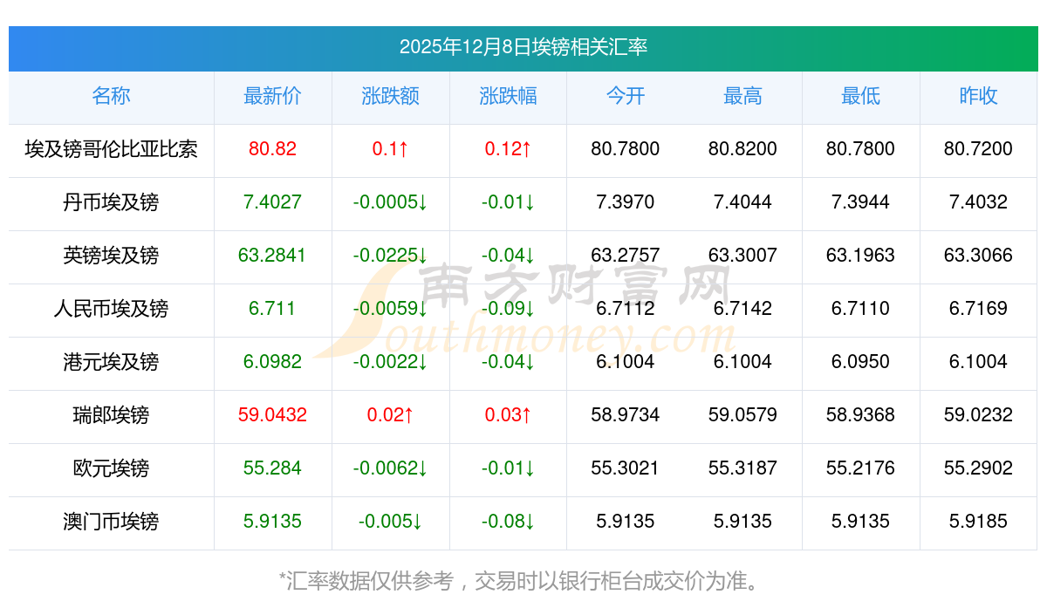Open the 埃及镑哥伦比亚比索 row name
The image size is (1047, 608).
click(x=111, y=149)
